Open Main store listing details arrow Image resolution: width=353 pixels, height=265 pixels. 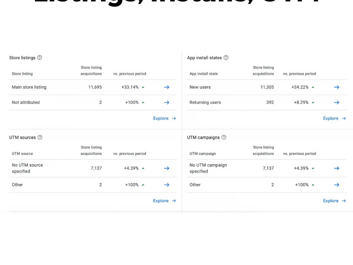pyautogui.click(x=167, y=87)
